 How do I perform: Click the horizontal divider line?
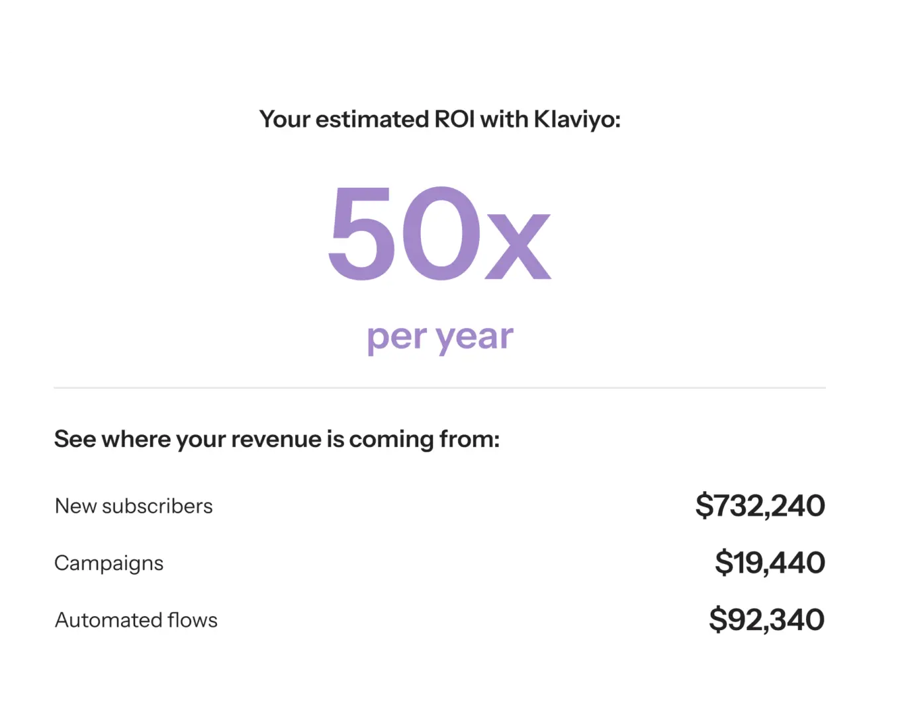(439, 387)
